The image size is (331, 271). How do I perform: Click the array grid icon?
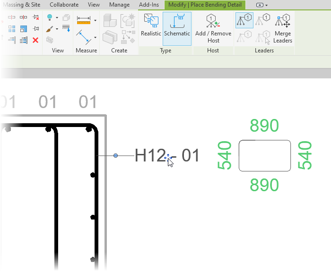[12, 29]
